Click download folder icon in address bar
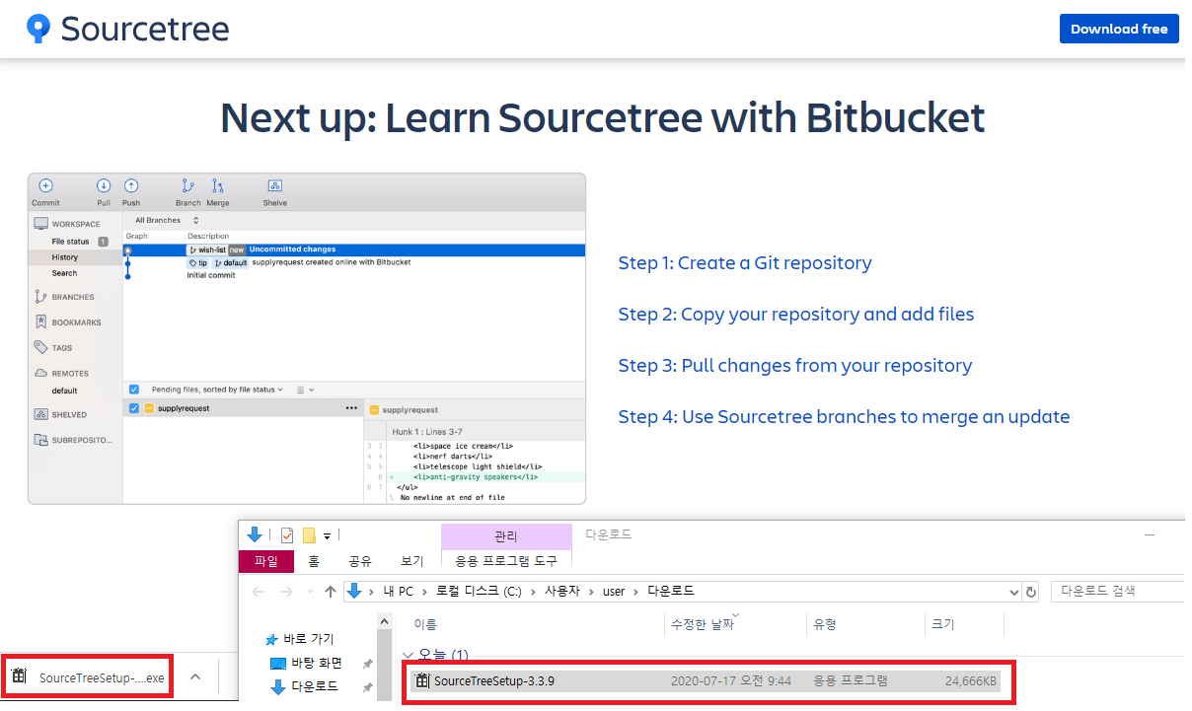Screen dimensions: 1192x711 354,592
